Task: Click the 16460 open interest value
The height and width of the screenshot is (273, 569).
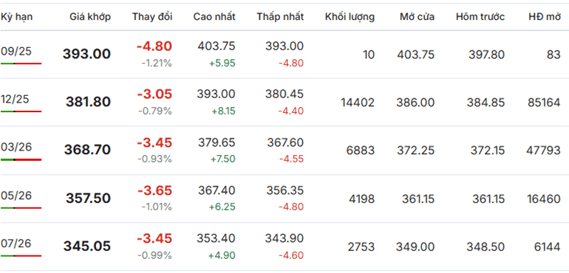Action: click(544, 198)
